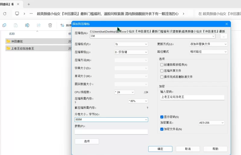
Task: Toggle encrypt file names checkbox
Action: click(x=162, y=129)
